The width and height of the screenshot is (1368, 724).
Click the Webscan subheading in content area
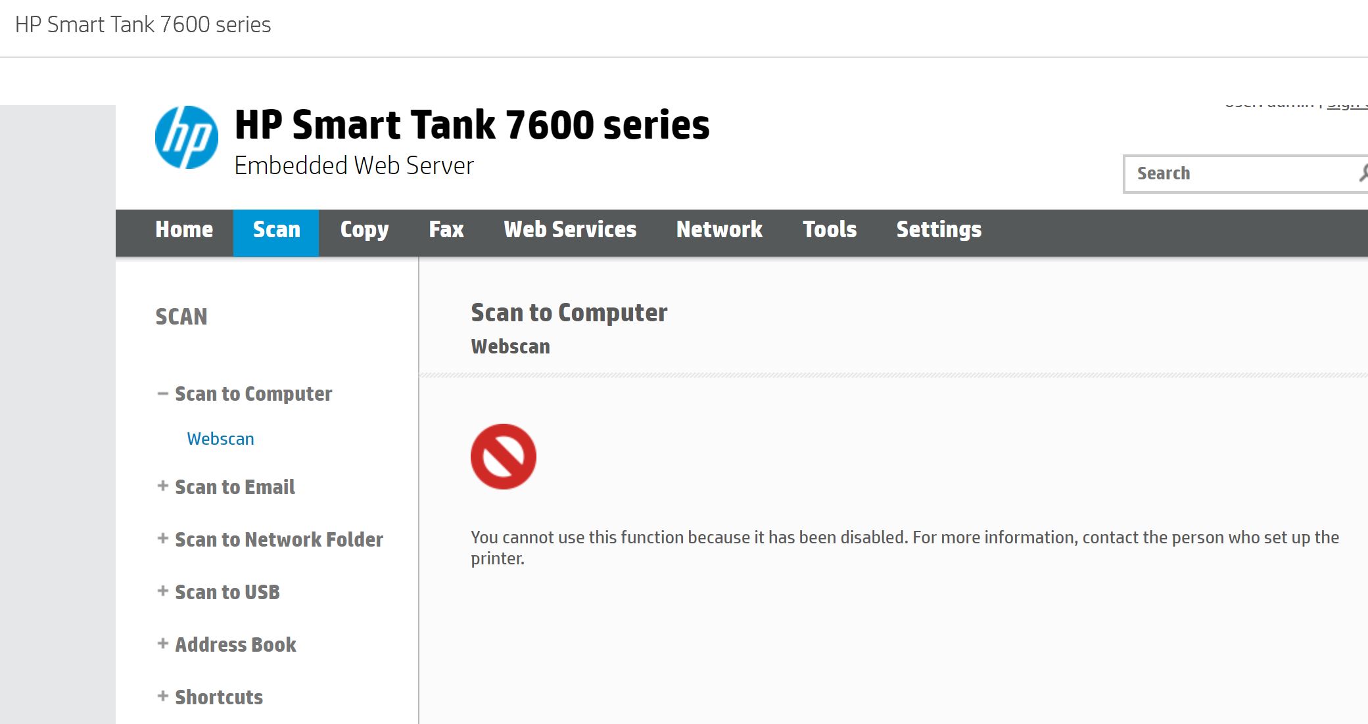coord(510,347)
